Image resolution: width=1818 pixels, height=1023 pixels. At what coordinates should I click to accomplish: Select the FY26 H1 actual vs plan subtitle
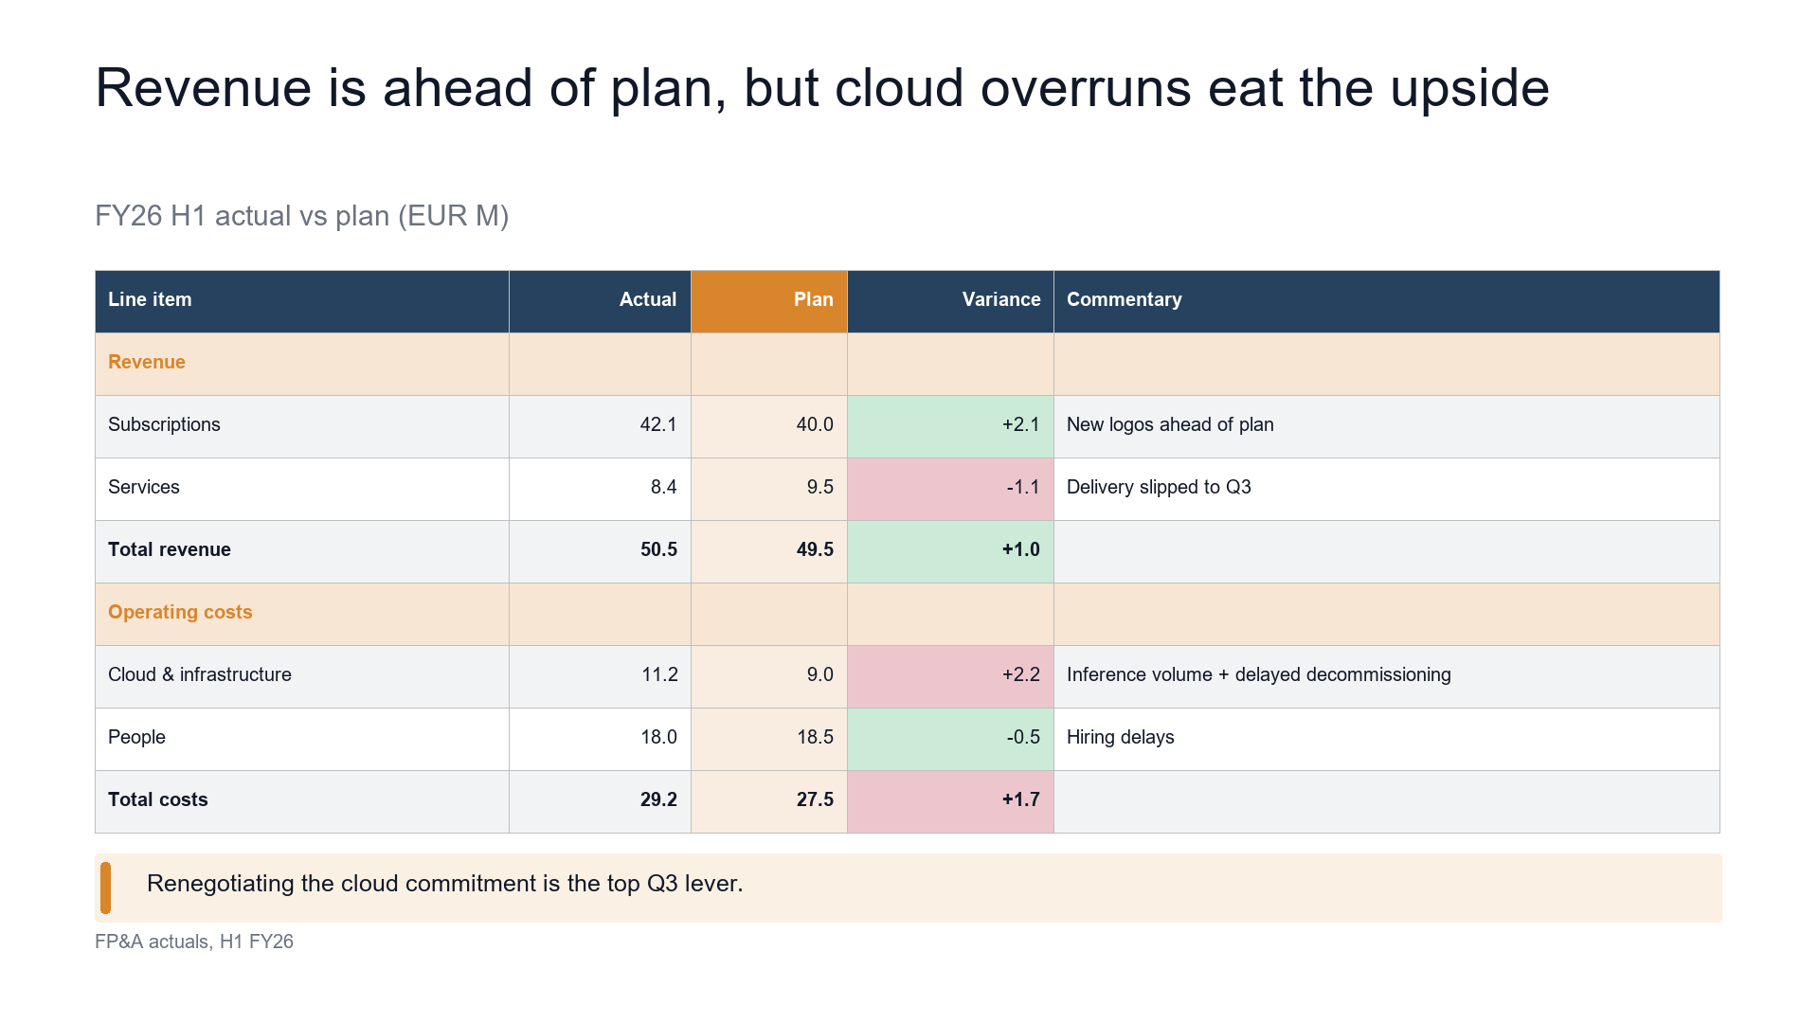(x=302, y=216)
